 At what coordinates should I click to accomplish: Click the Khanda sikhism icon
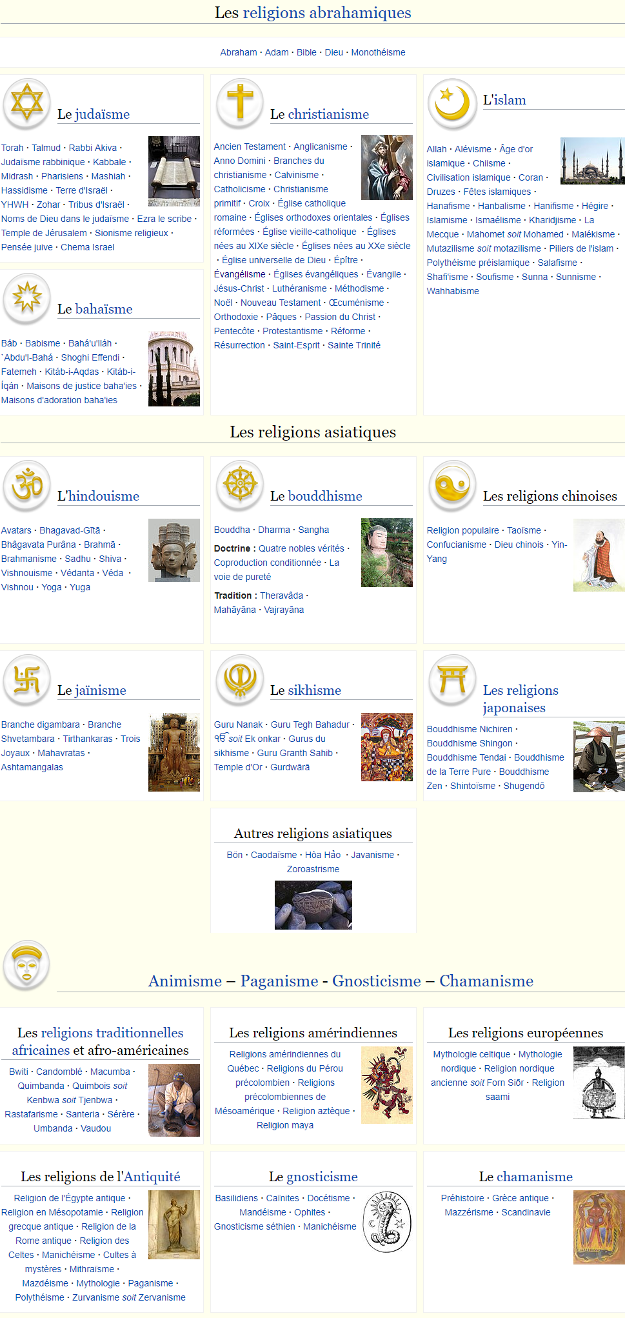pyautogui.click(x=239, y=679)
